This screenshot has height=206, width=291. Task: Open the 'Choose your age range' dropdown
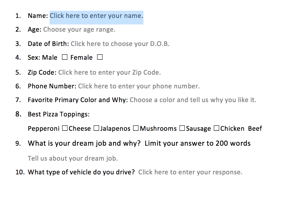tap(79, 30)
